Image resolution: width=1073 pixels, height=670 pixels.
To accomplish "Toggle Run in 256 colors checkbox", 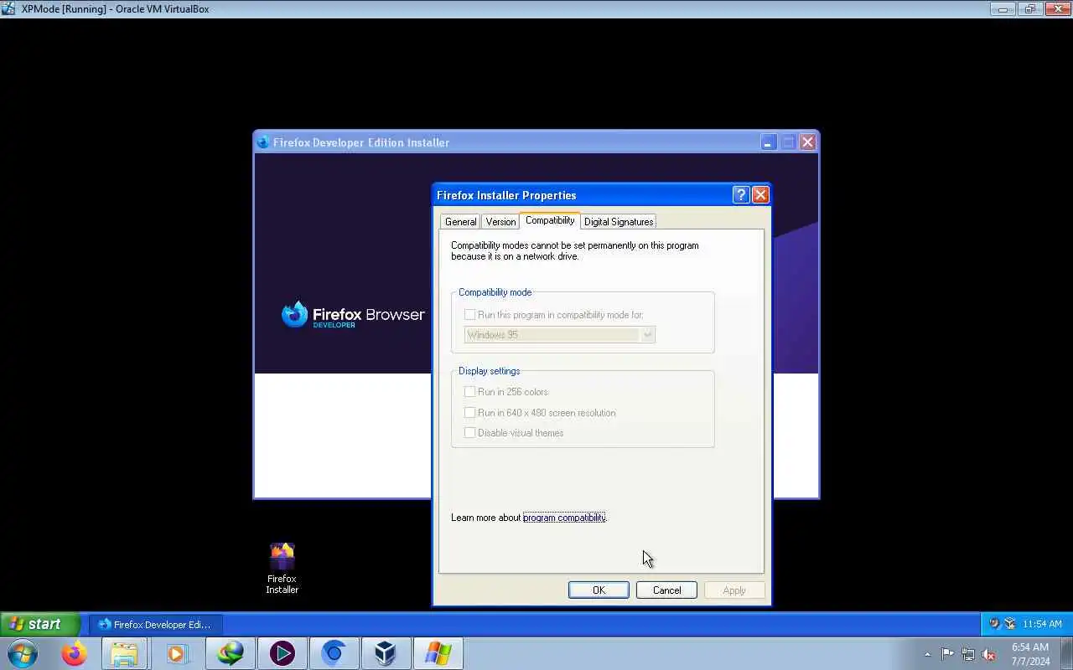I will 469,392.
